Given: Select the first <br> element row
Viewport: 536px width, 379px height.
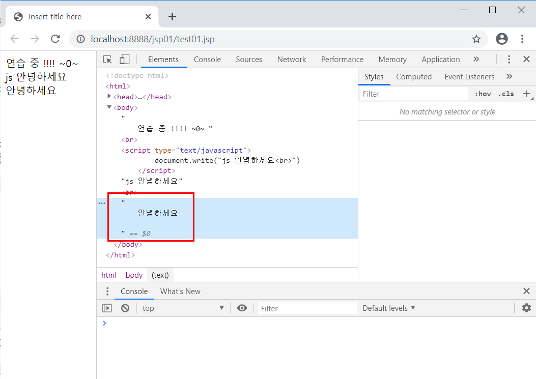Looking at the screenshot, I should [129, 140].
